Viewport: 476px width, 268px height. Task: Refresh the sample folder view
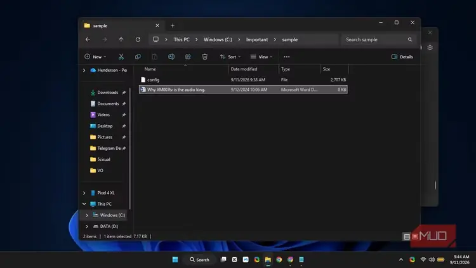138,39
